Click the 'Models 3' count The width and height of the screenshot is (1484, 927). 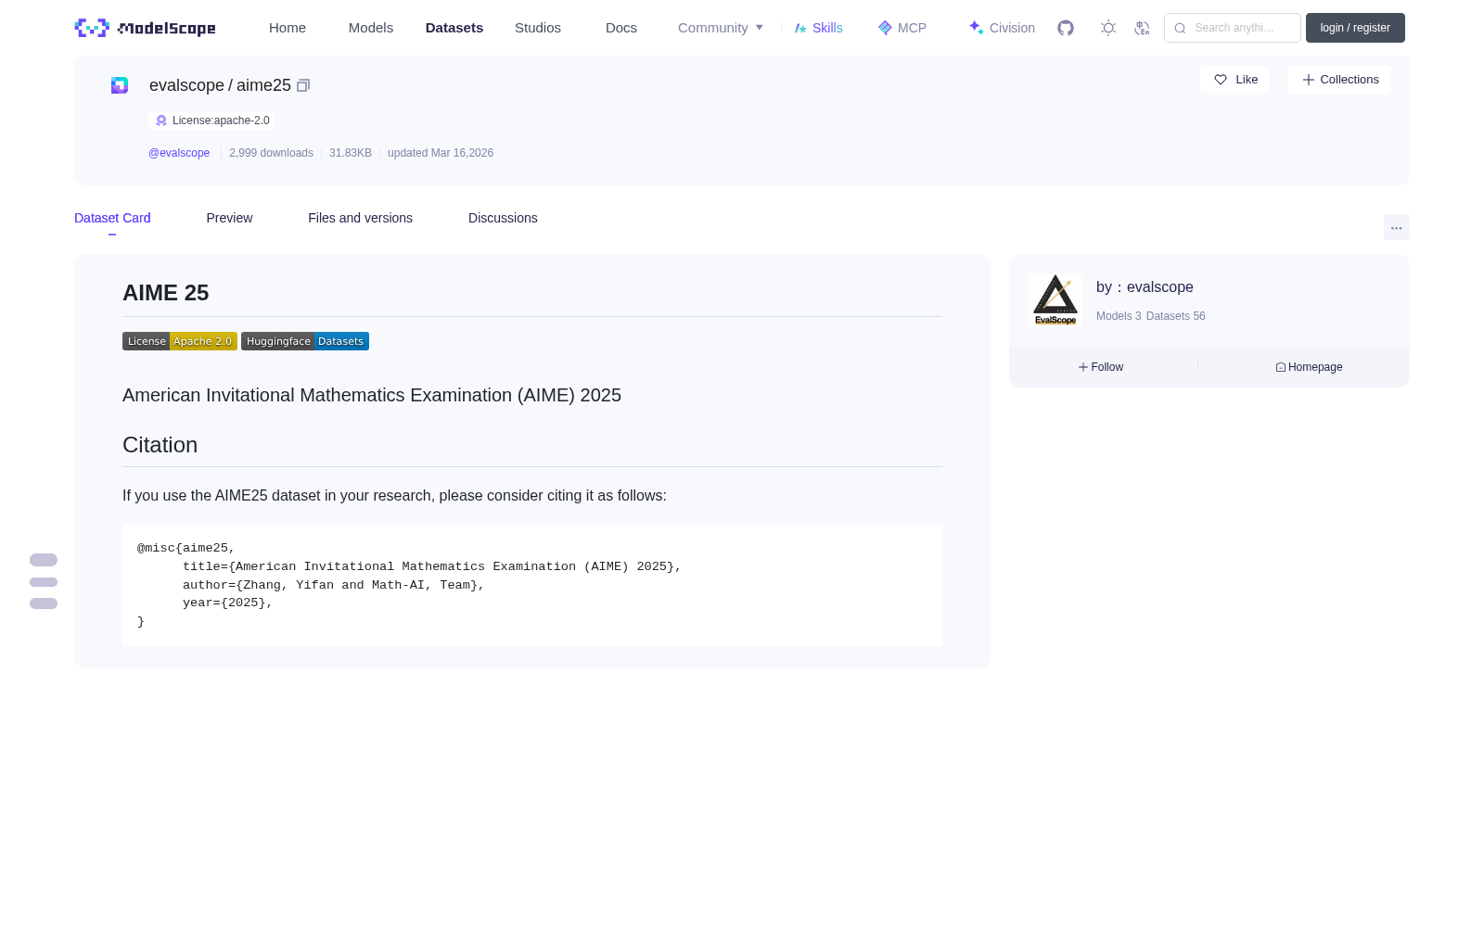[1119, 316]
